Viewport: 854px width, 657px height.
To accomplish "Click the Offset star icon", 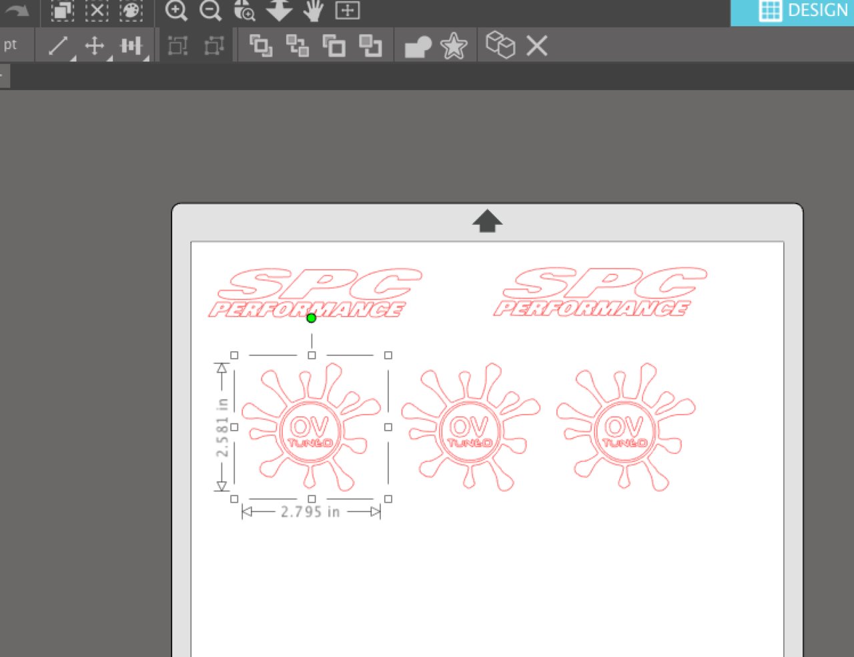I will [454, 46].
